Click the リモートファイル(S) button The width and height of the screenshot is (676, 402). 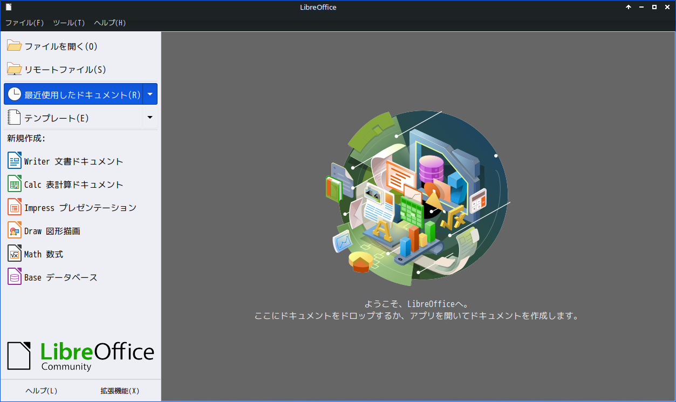[80, 70]
